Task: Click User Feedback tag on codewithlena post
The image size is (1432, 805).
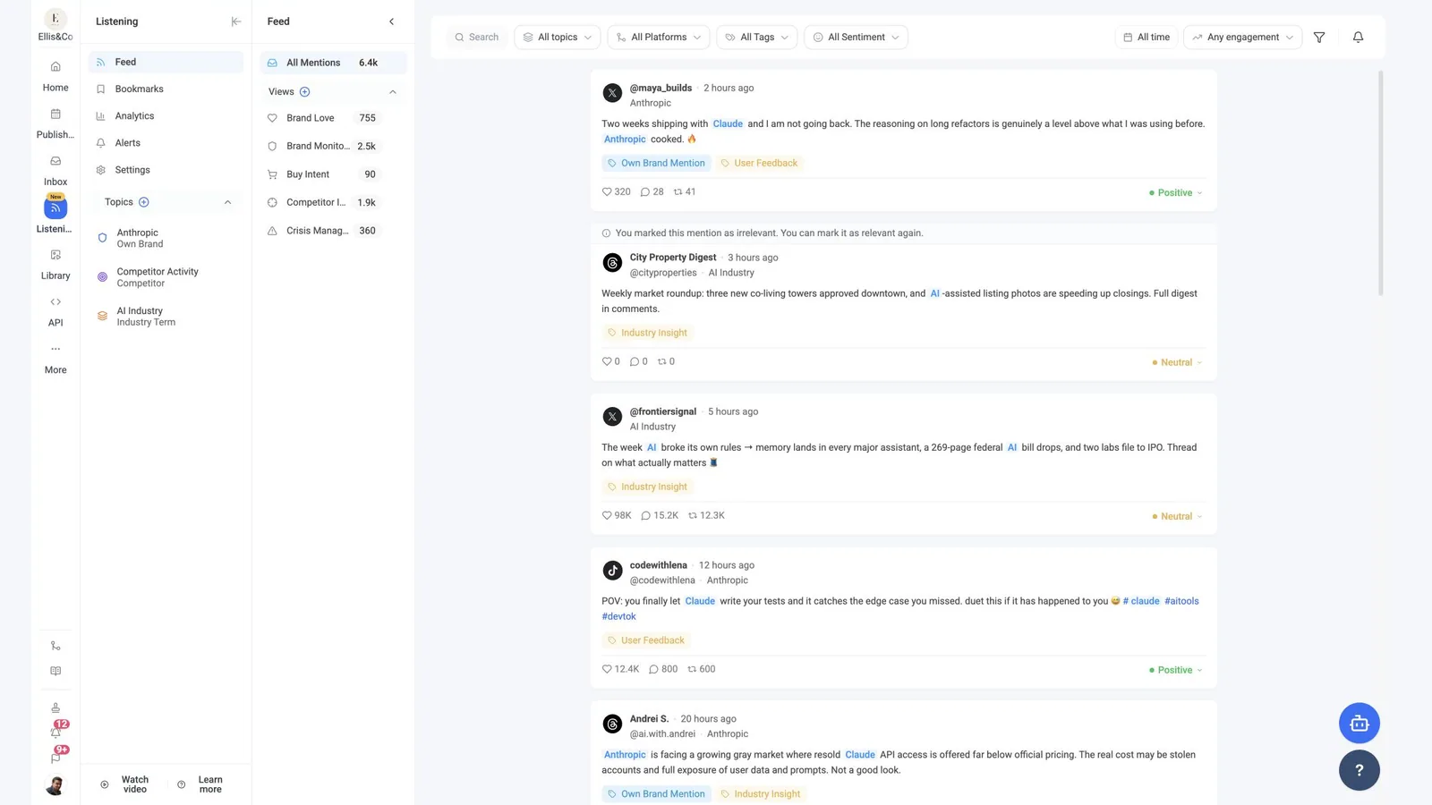Action: (646, 640)
